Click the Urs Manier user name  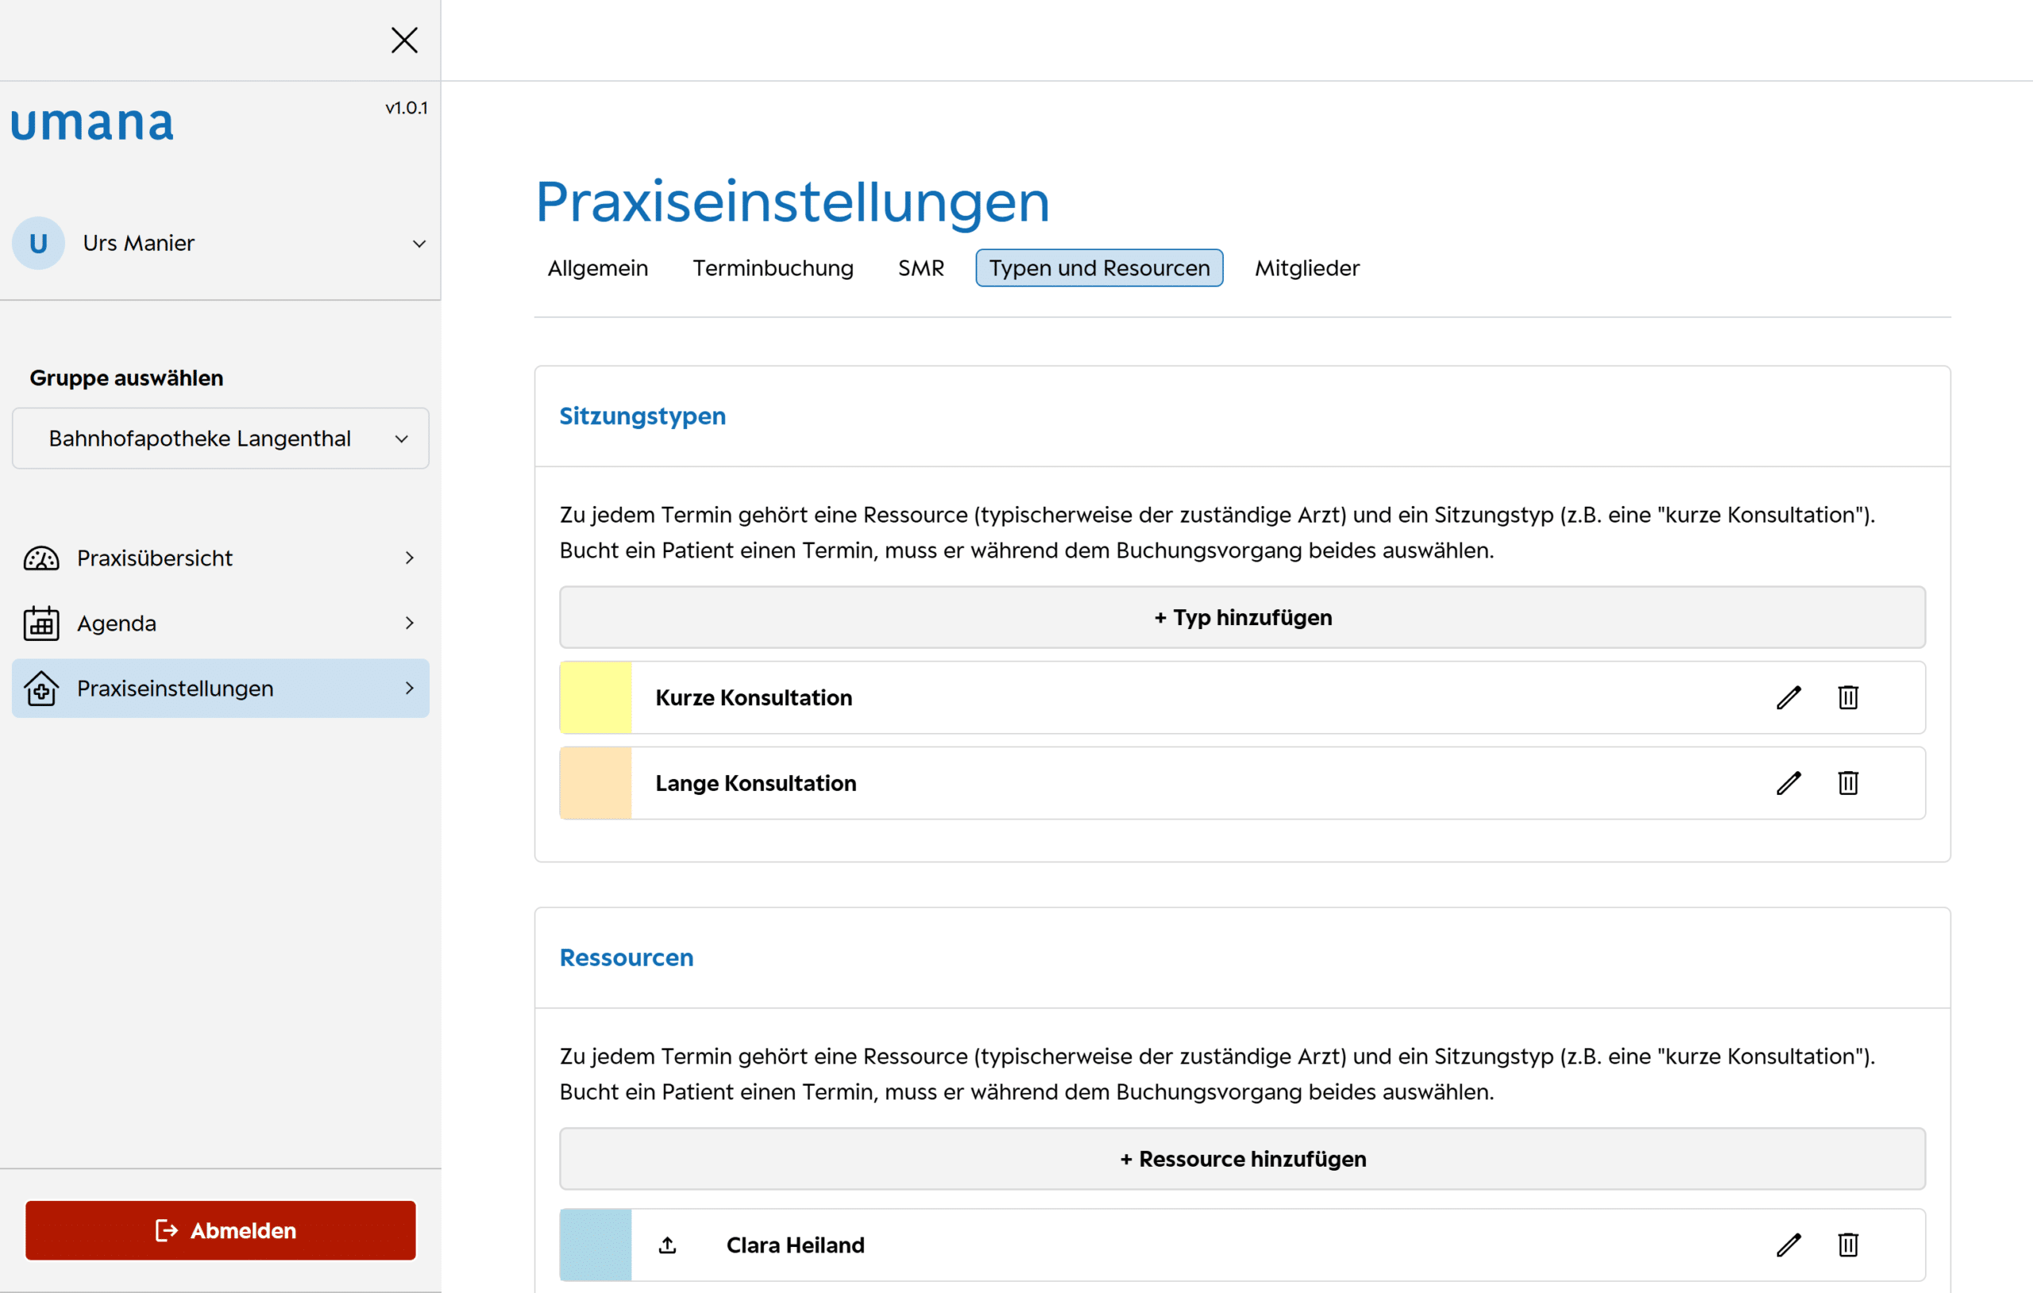(138, 243)
